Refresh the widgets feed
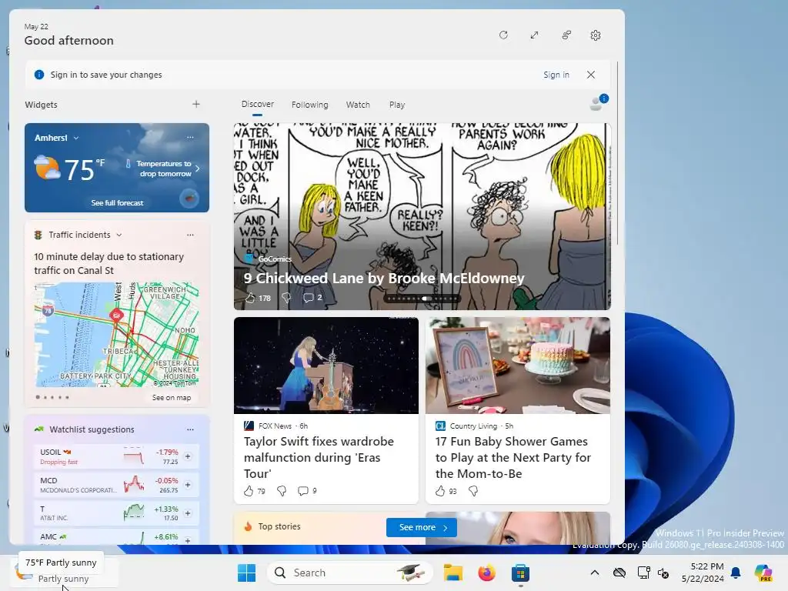The width and height of the screenshot is (788, 591). click(503, 35)
